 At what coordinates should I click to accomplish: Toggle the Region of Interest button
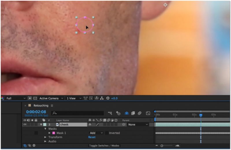click(29, 98)
